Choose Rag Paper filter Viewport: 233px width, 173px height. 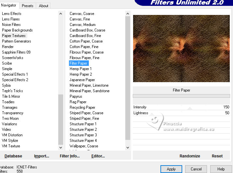78,102
